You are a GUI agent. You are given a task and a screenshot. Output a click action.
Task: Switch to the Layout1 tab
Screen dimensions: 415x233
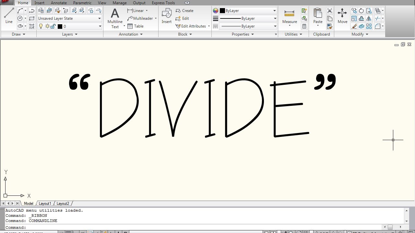(45, 204)
